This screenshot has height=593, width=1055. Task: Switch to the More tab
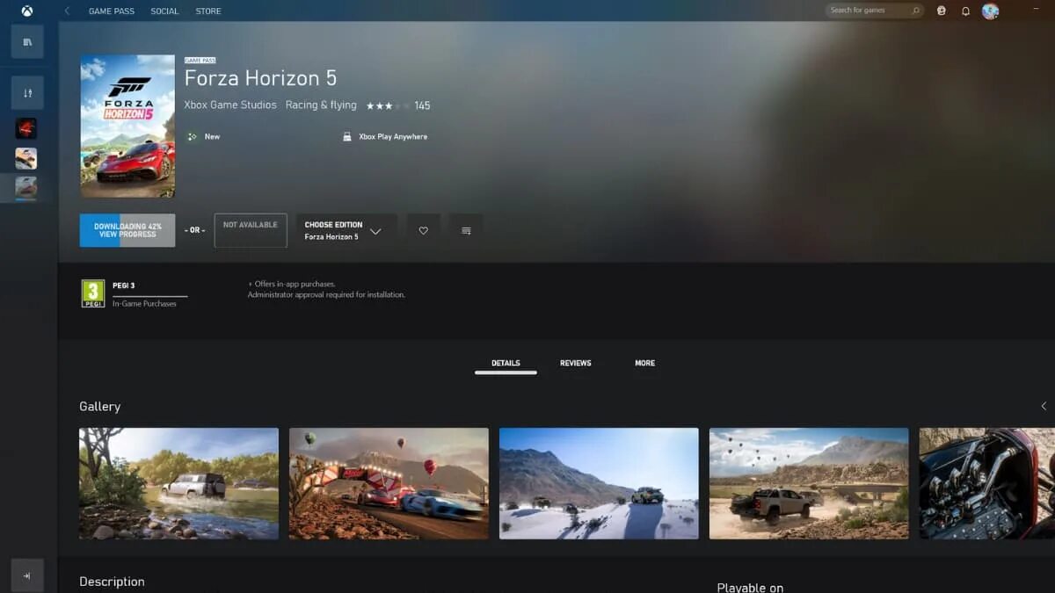pos(644,364)
